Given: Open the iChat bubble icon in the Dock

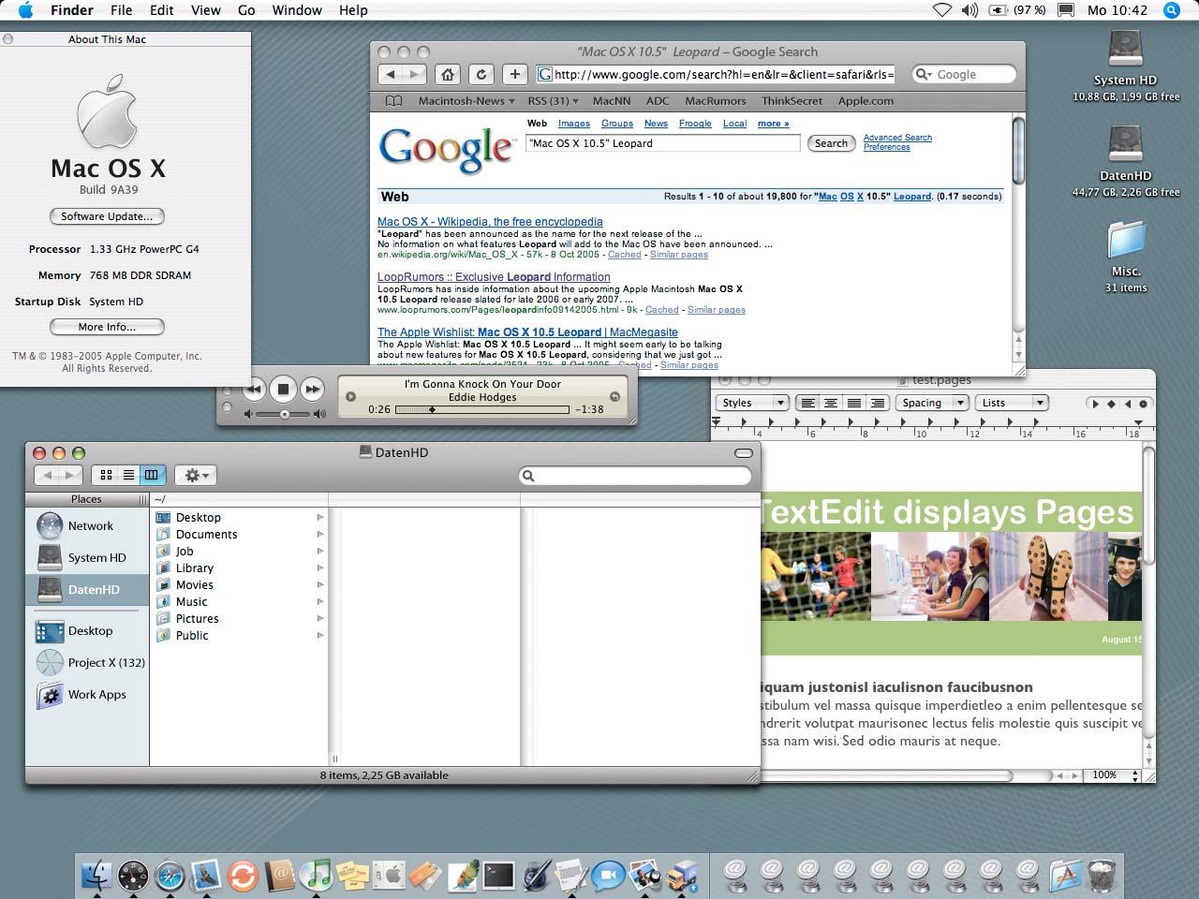Looking at the screenshot, I should [x=608, y=876].
